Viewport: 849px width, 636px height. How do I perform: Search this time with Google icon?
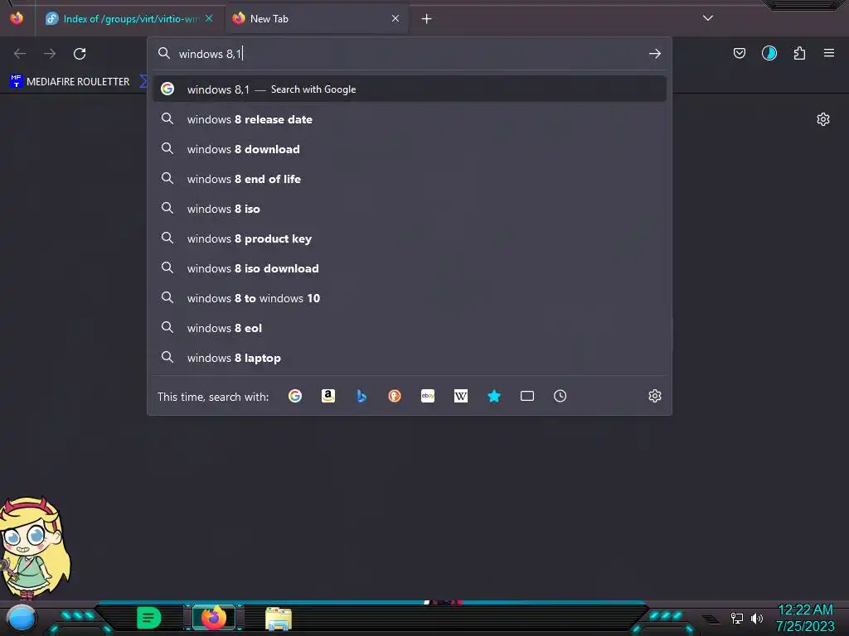tap(295, 396)
